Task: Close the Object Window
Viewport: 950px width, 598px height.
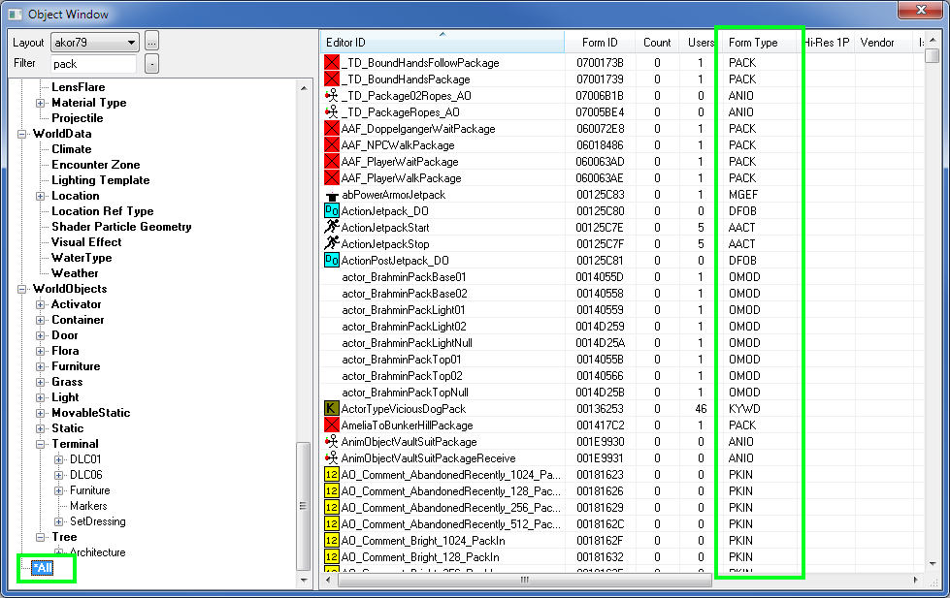Action: (920, 11)
